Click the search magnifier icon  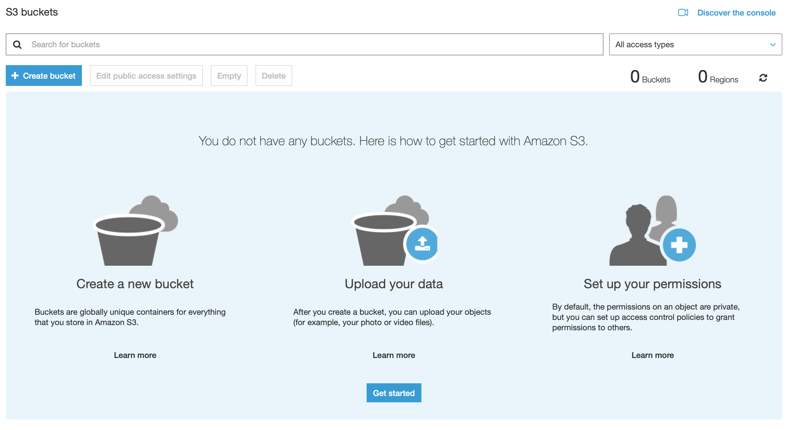click(17, 45)
